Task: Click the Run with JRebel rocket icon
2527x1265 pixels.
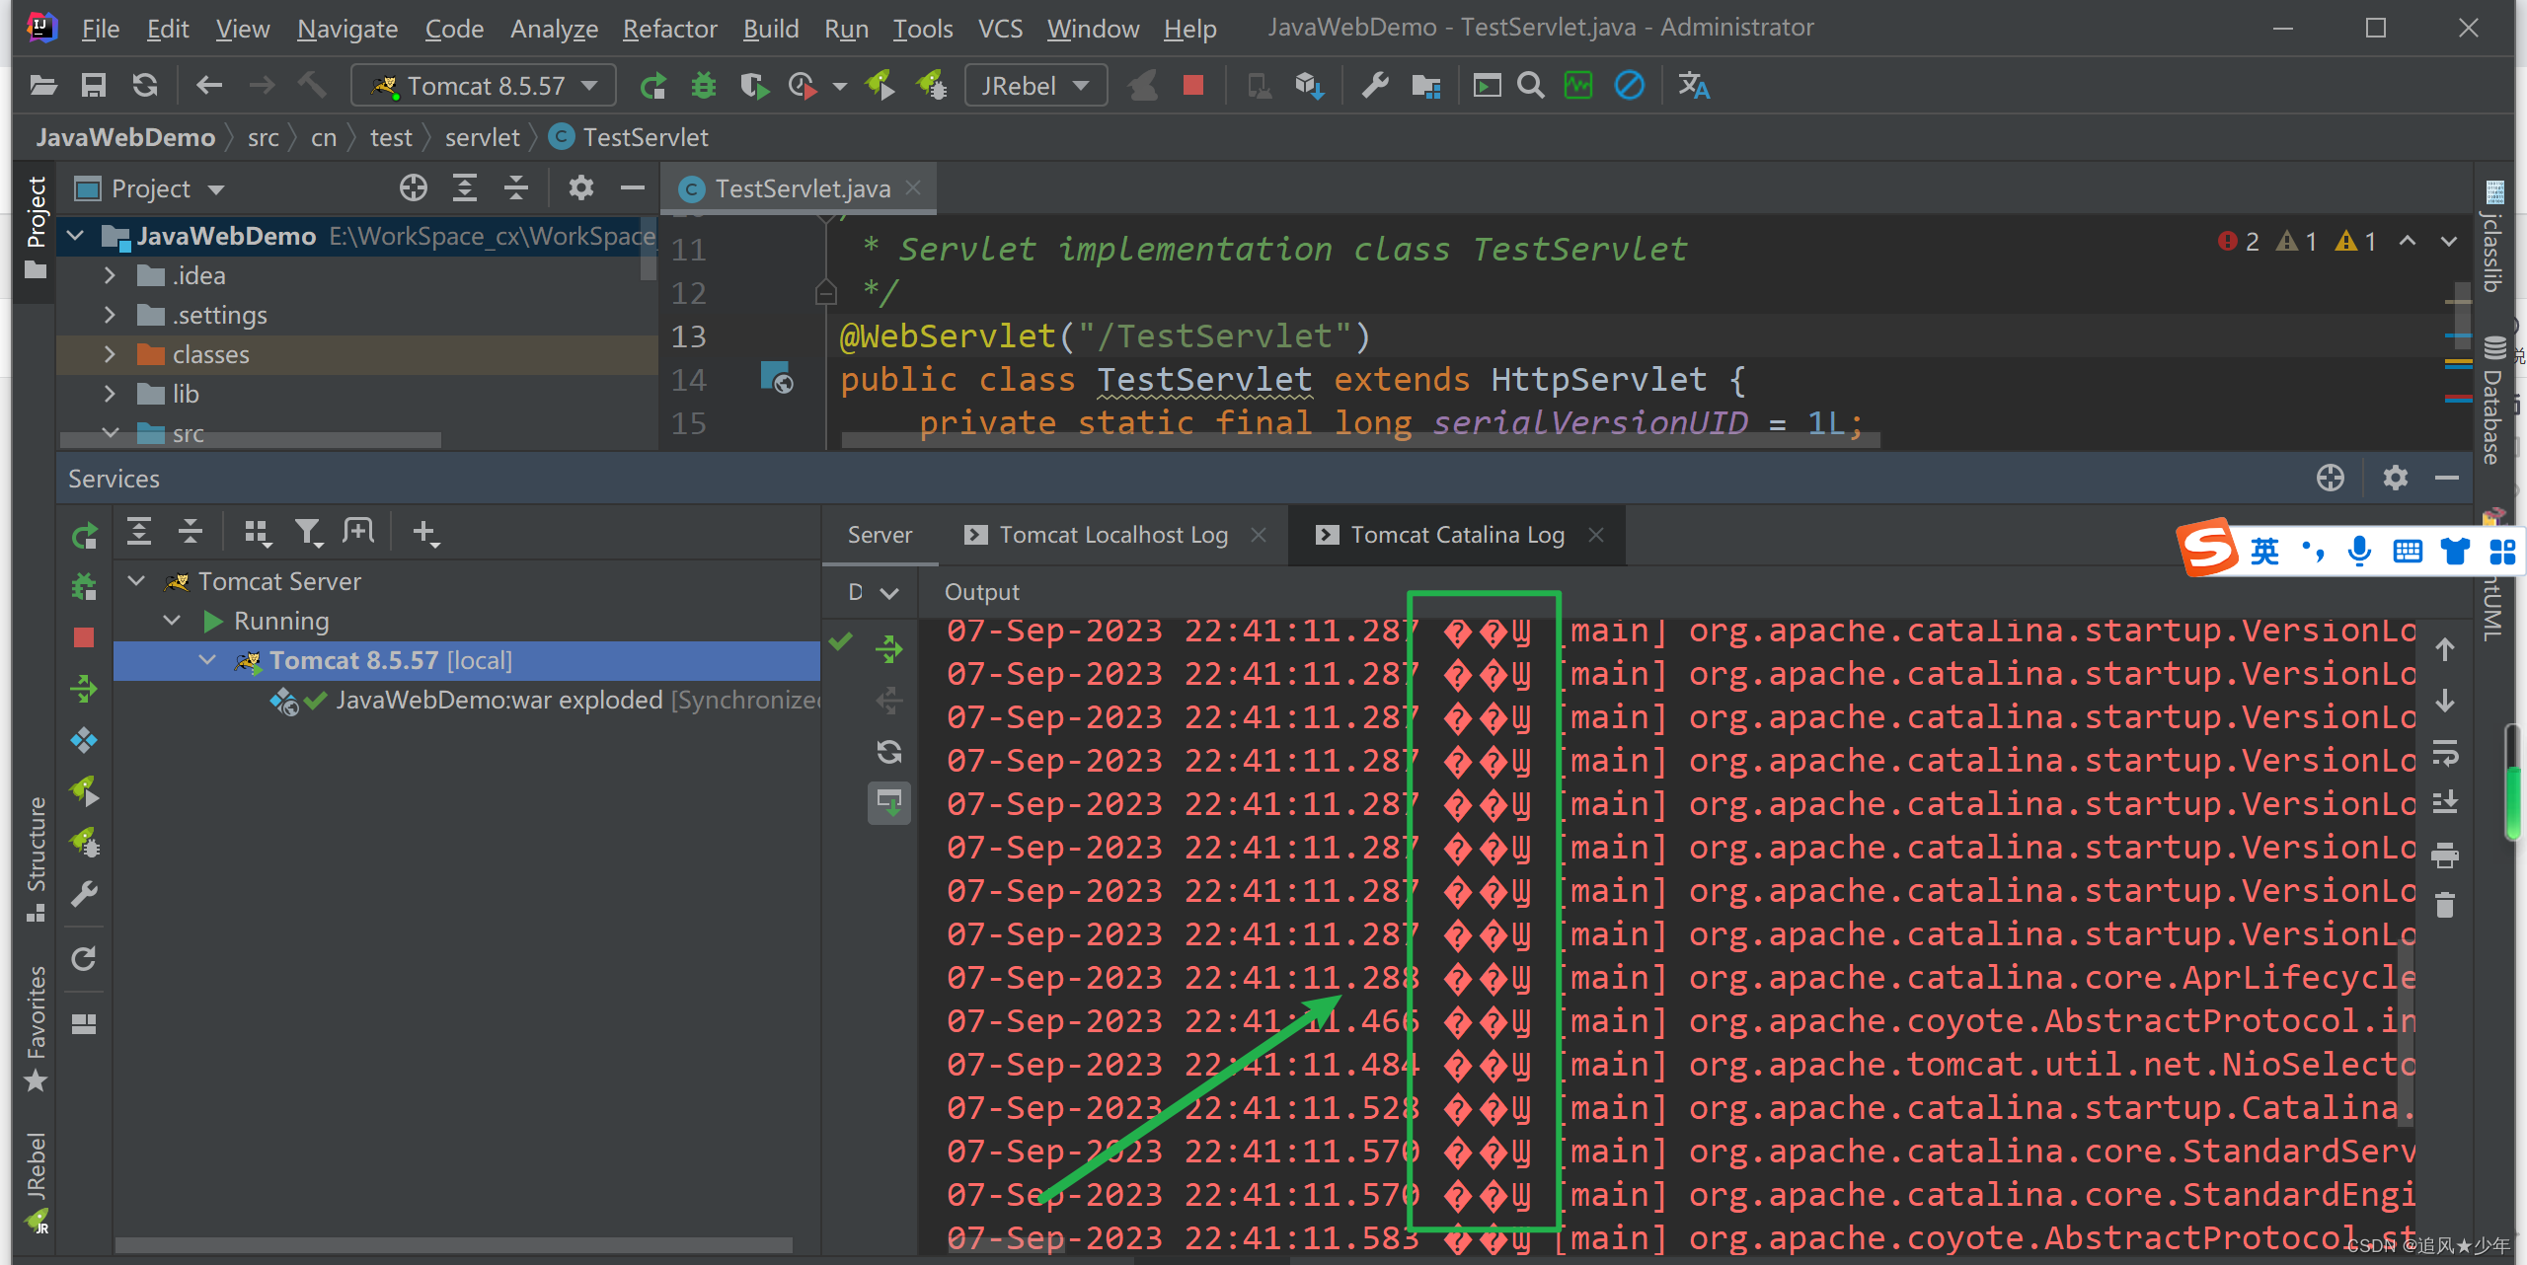Action: pos(879,86)
